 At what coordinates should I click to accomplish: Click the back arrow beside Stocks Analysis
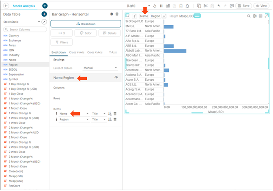point(6,6)
